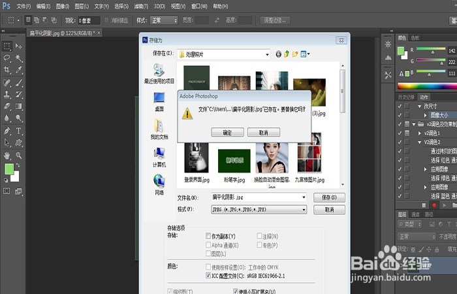Open the 文件名 dropdown arrow
Viewport: 457px width, 294px height.
[x=304, y=197]
